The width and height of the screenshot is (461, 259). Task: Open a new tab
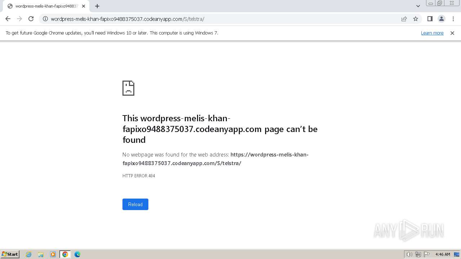(97, 6)
